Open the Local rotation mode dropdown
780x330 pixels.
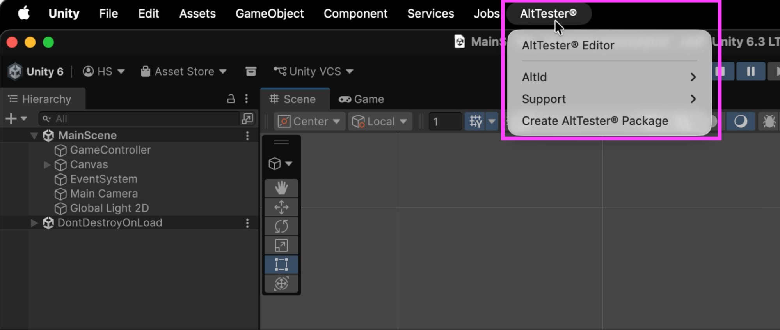click(380, 122)
